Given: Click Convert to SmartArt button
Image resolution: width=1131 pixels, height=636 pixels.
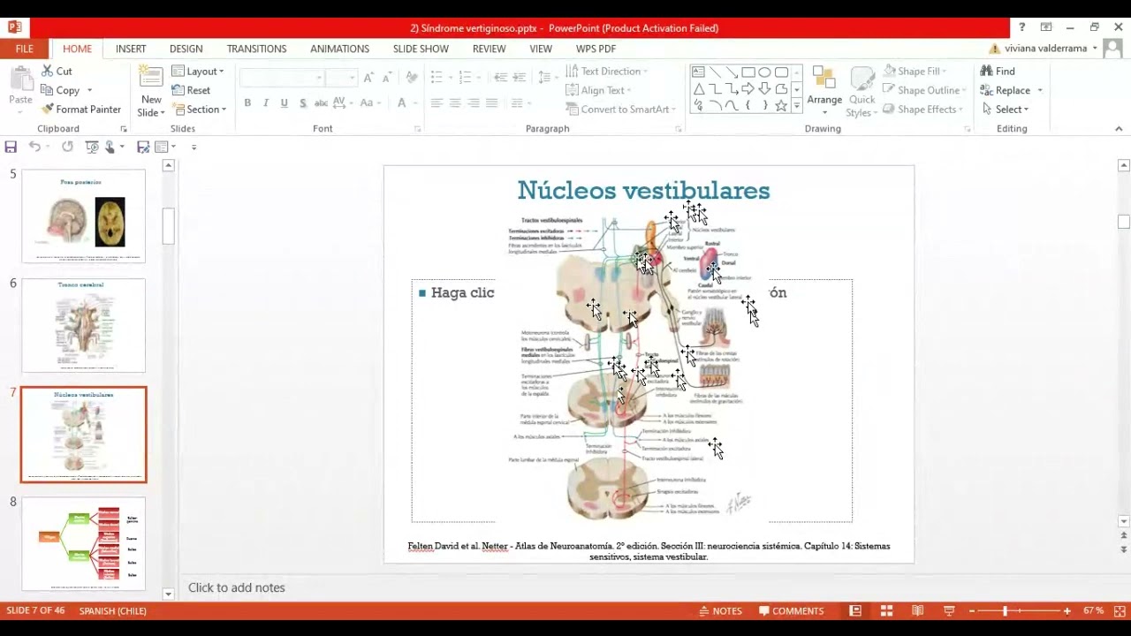Looking at the screenshot, I should tap(620, 110).
